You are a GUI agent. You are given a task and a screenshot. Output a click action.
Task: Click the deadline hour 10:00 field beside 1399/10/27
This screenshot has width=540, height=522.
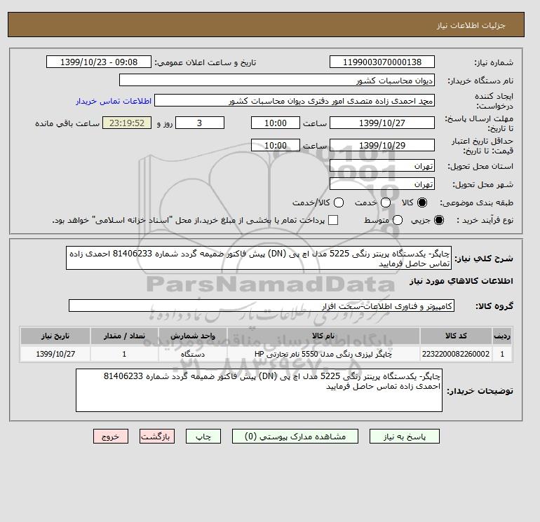point(276,123)
